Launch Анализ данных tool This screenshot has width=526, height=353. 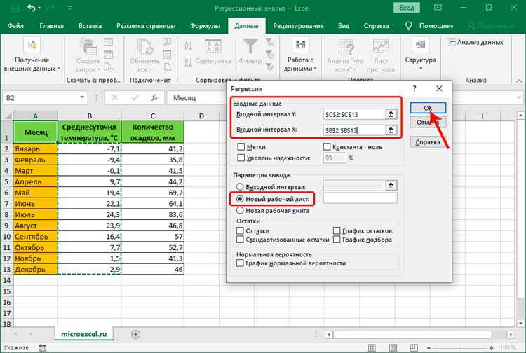475,42
